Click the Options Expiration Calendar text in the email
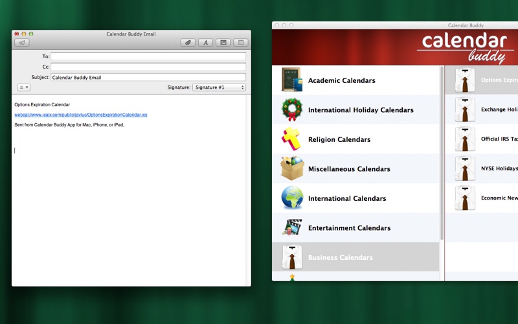The width and height of the screenshot is (518, 324). [42, 104]
